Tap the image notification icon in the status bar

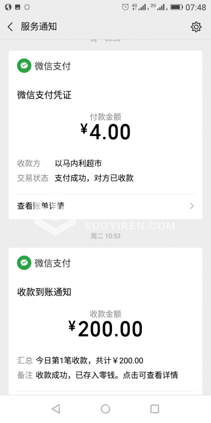[17, 7]
